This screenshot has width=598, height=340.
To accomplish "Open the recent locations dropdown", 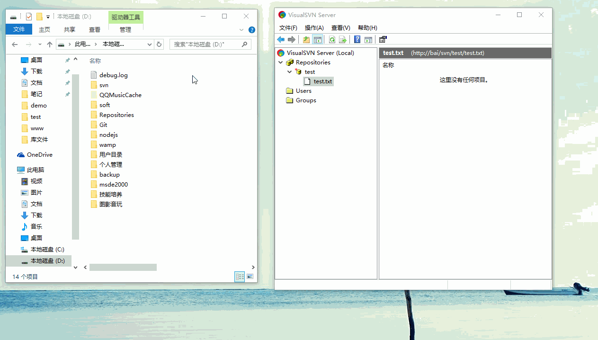I will tap(40, 45).
